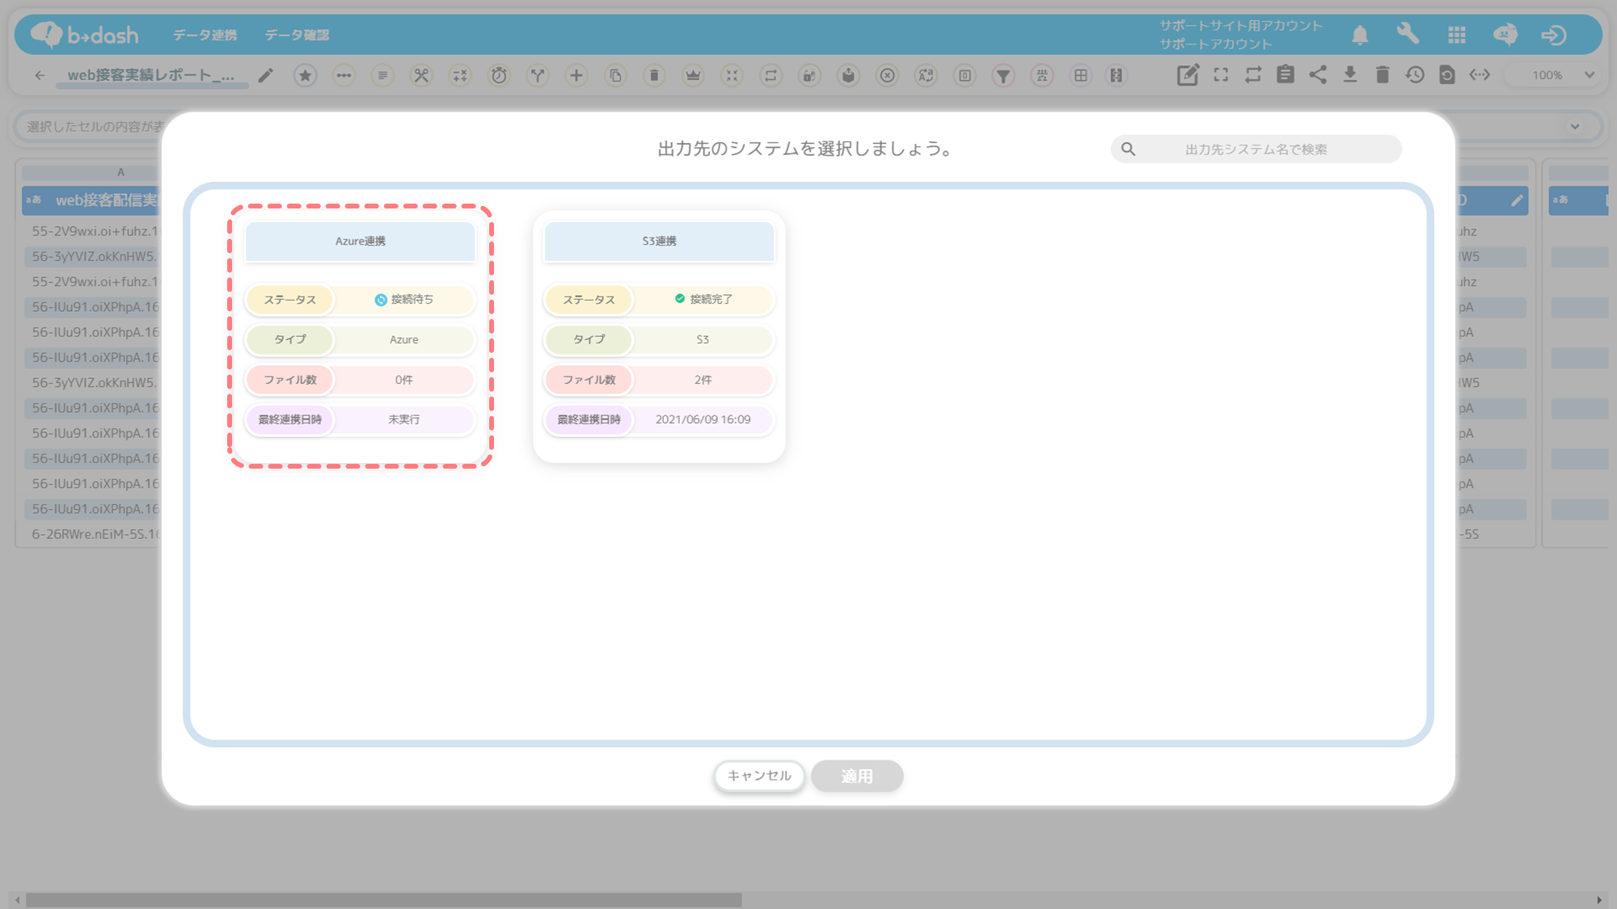This screenshot has width=1617, height=909.
Task: Click the キャンセル button
Action: (759, 776)
